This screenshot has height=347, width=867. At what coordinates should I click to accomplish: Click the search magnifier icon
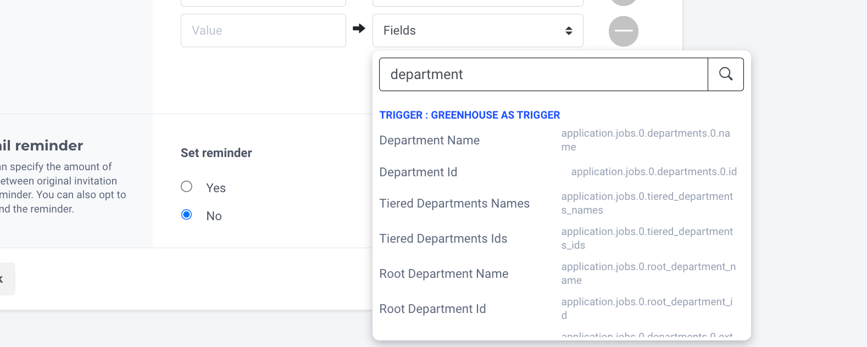[x=726, y=74]
